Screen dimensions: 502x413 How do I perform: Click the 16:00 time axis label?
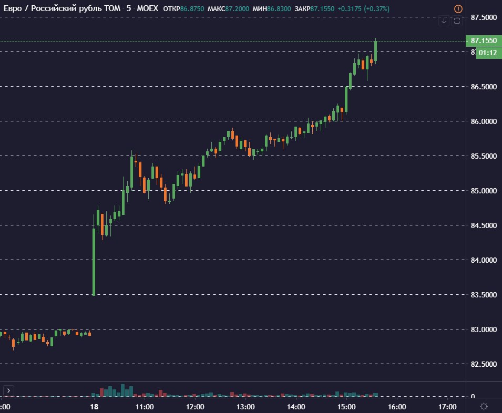[x=397, y=407]
